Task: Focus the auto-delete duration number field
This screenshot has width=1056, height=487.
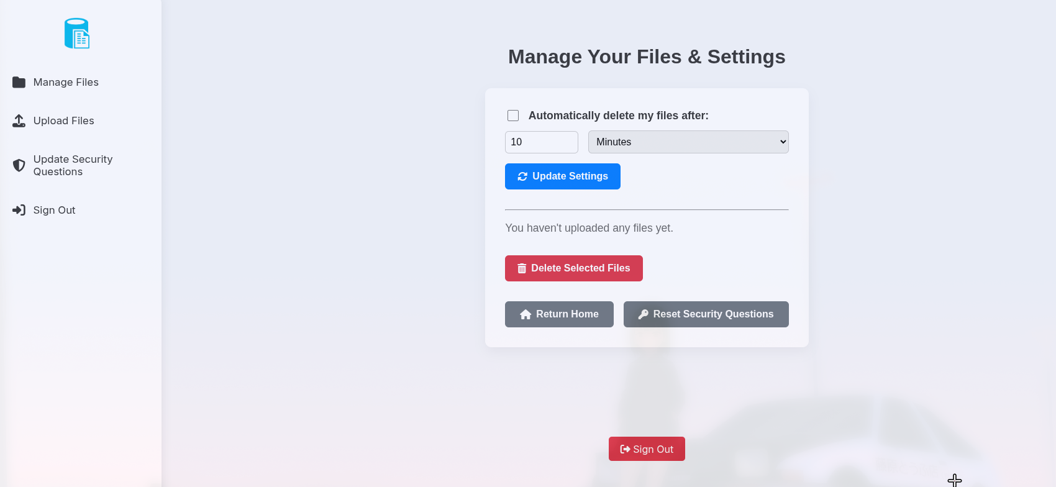Action: point(541,142)
